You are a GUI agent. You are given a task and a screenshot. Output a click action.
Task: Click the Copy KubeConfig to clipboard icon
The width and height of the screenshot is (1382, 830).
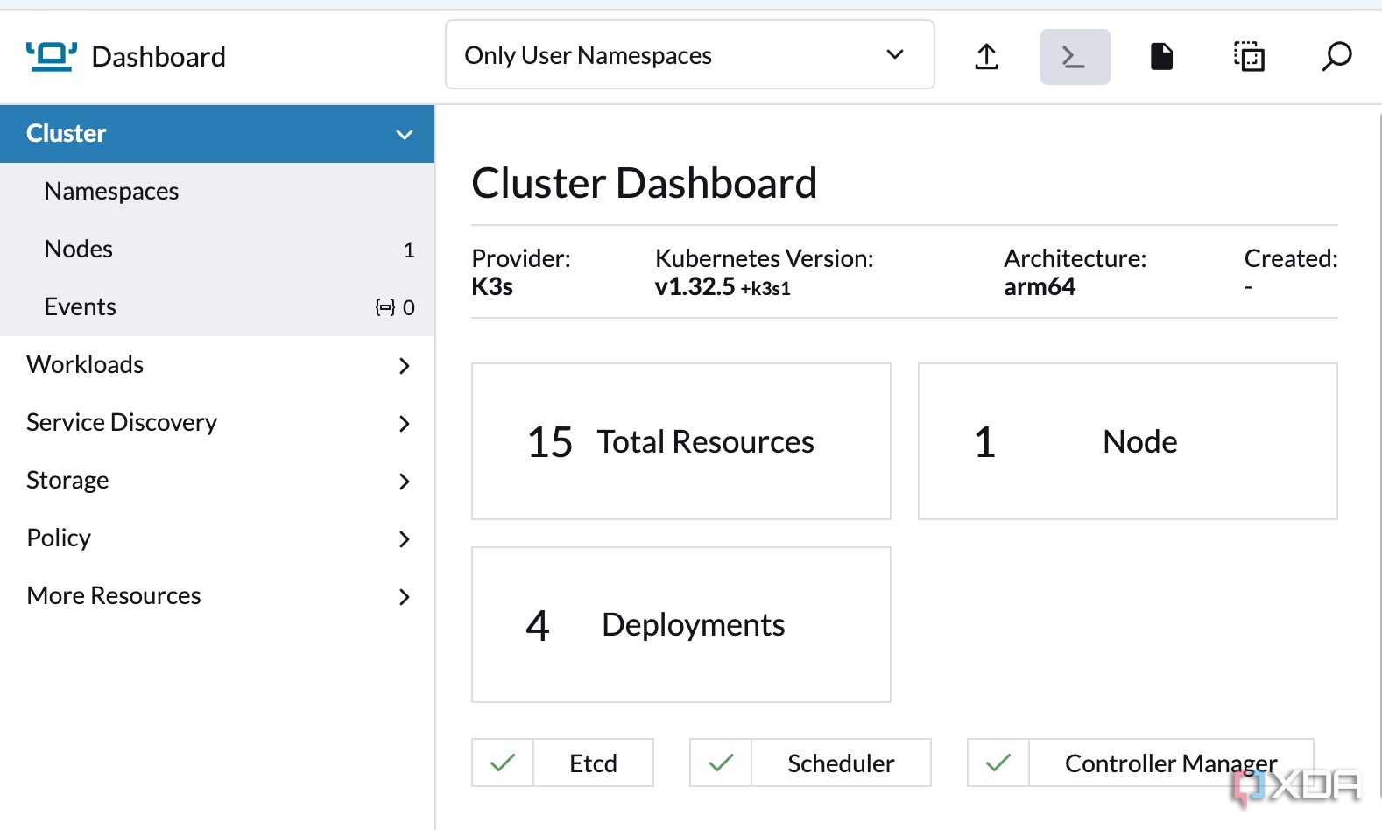click(x=1249, y=57)
